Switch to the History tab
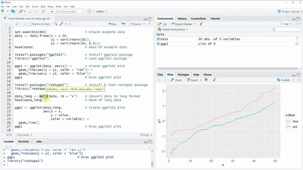 tap(182, 18)
